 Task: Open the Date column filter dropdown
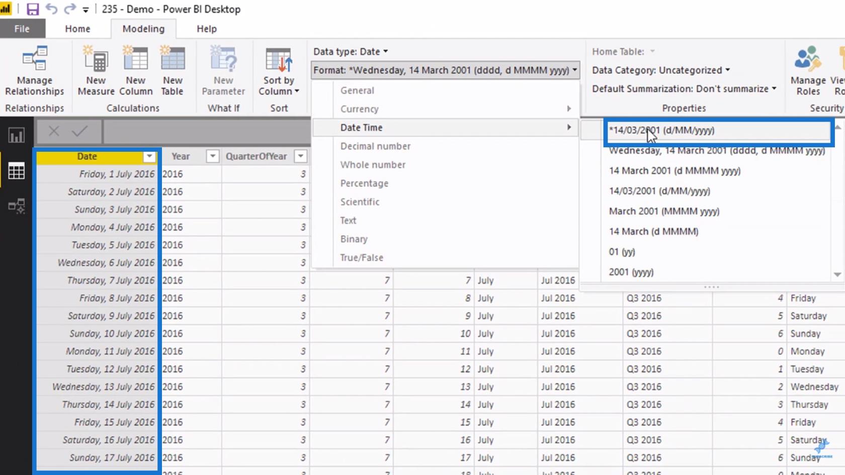[x=149, y=156]
